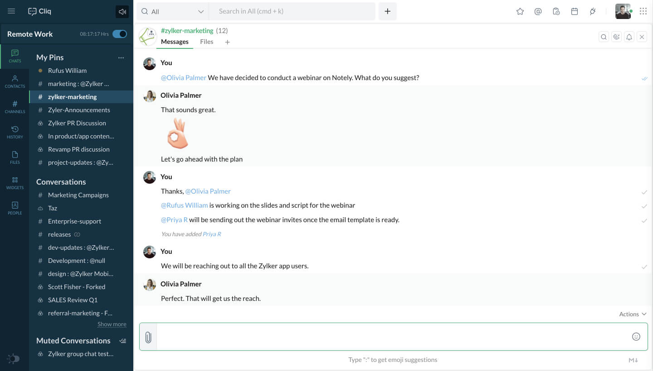Click the #zylker-marketing channel title
The image size is (653, 371).
pyautogui.click(x=187, y=31)
